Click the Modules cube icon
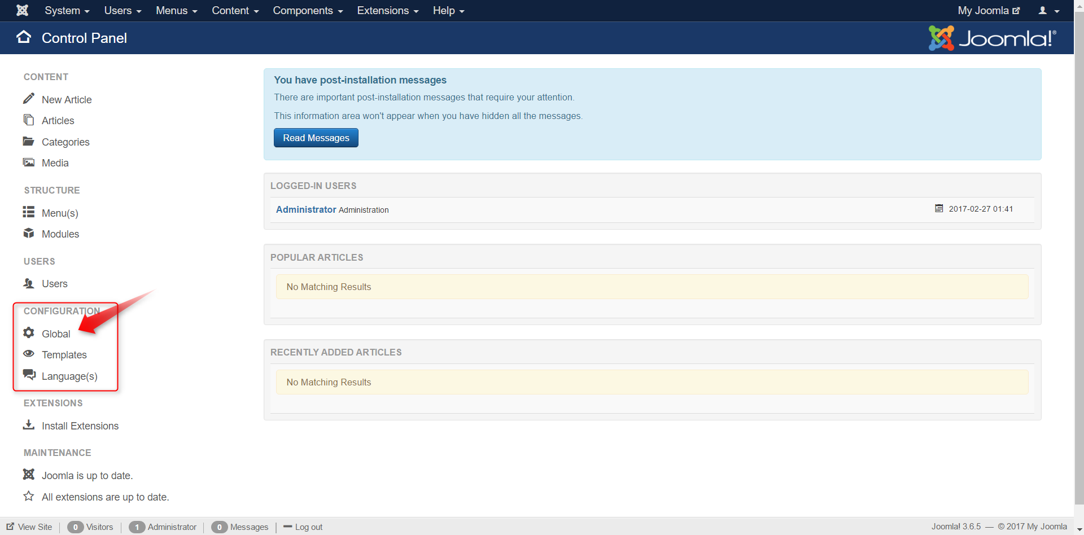The image size is (1084, 535). coord(29,233)
